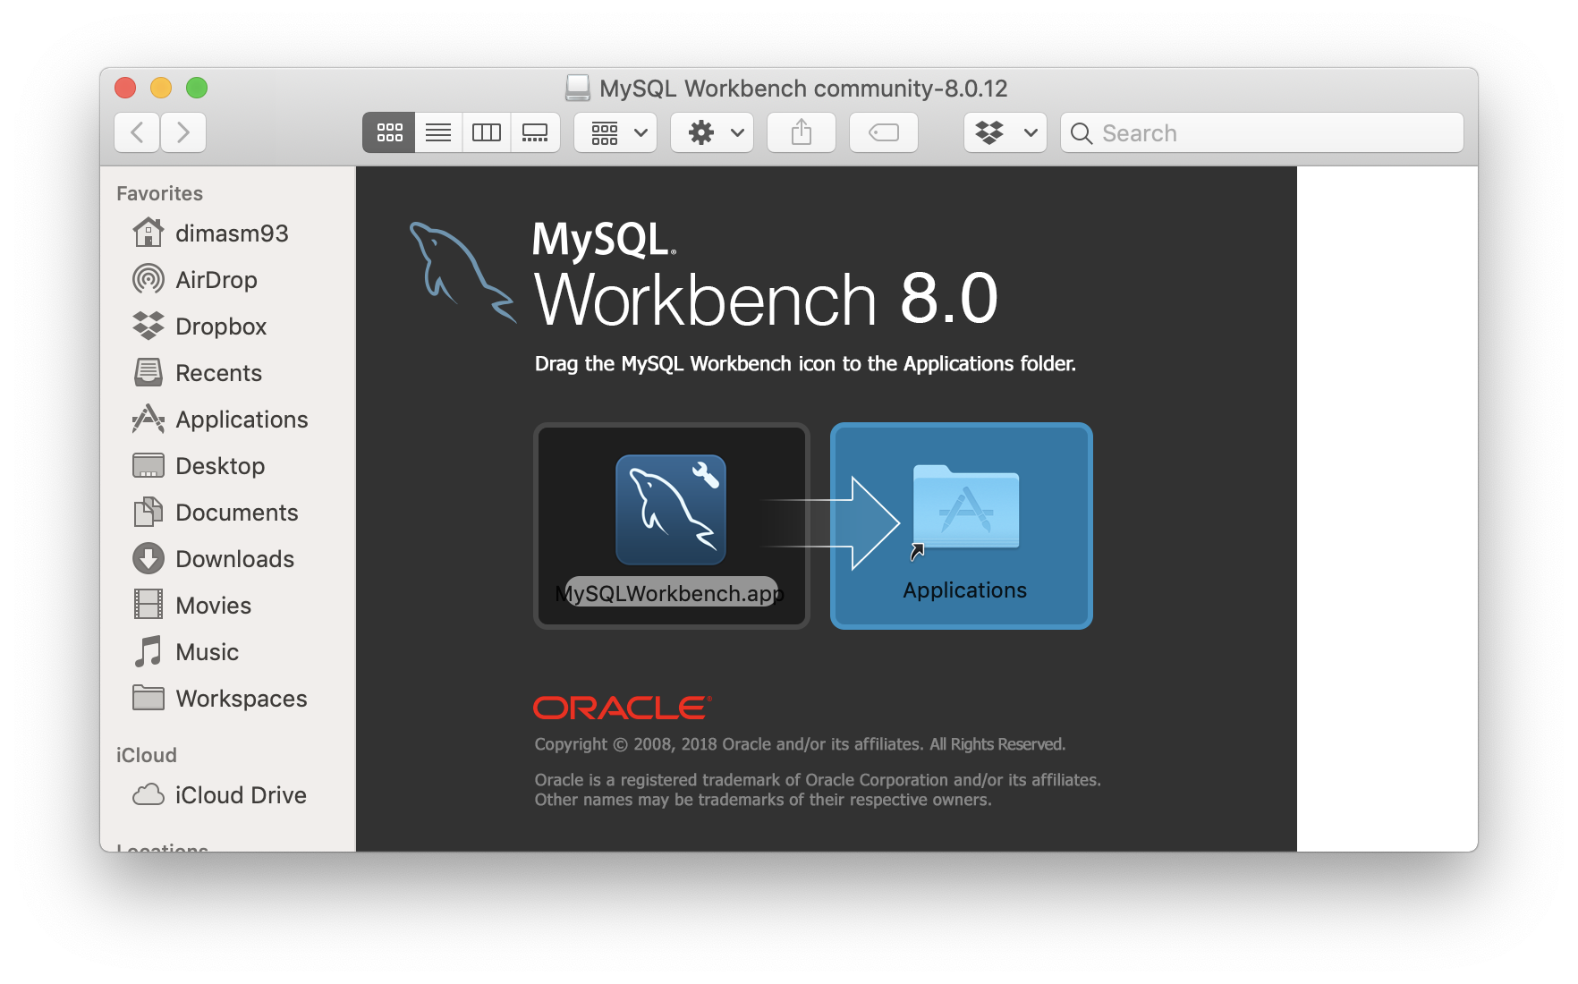
Task: Click the disk icon in title bar
Action: point(578,88)
